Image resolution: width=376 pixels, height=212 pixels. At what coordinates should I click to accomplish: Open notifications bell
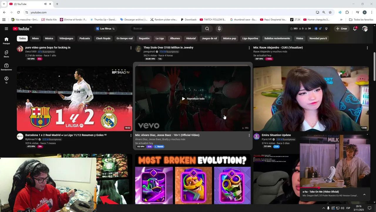point(355,29)
